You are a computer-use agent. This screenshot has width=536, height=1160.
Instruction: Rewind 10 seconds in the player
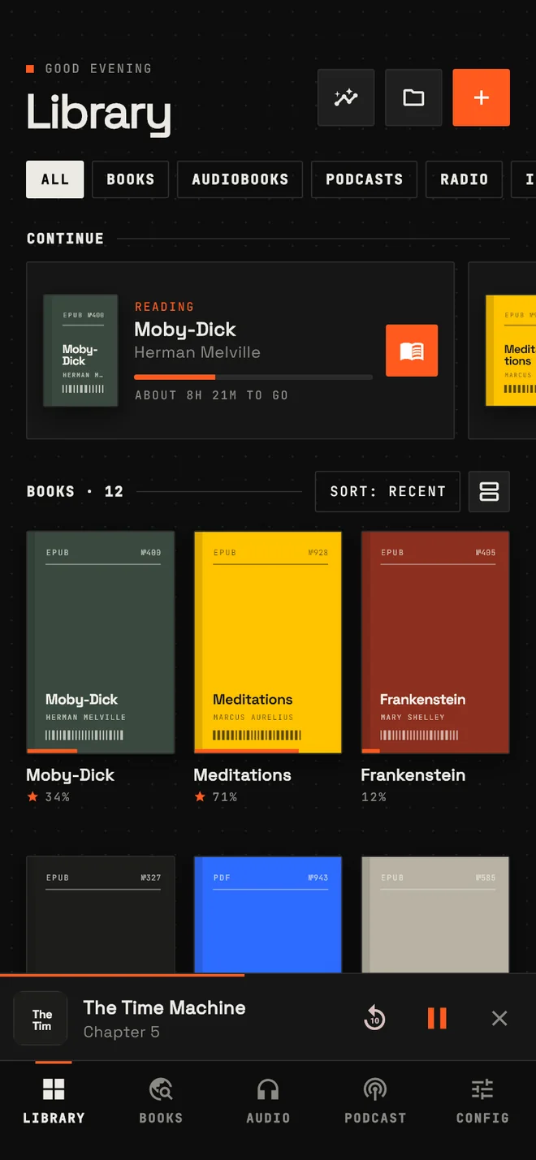[x=374, y=1018]
